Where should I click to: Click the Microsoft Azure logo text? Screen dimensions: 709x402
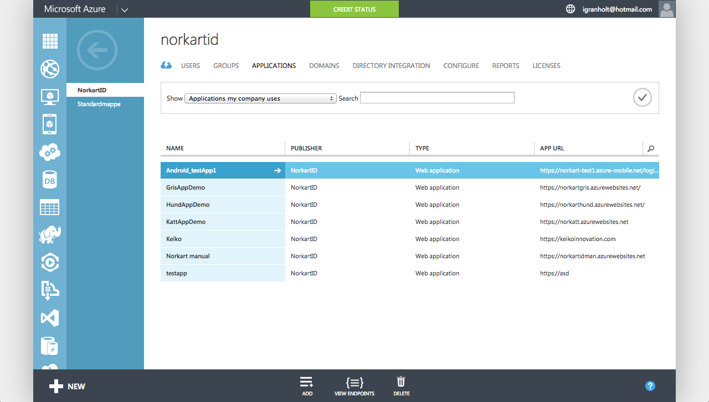coord(75,9)
